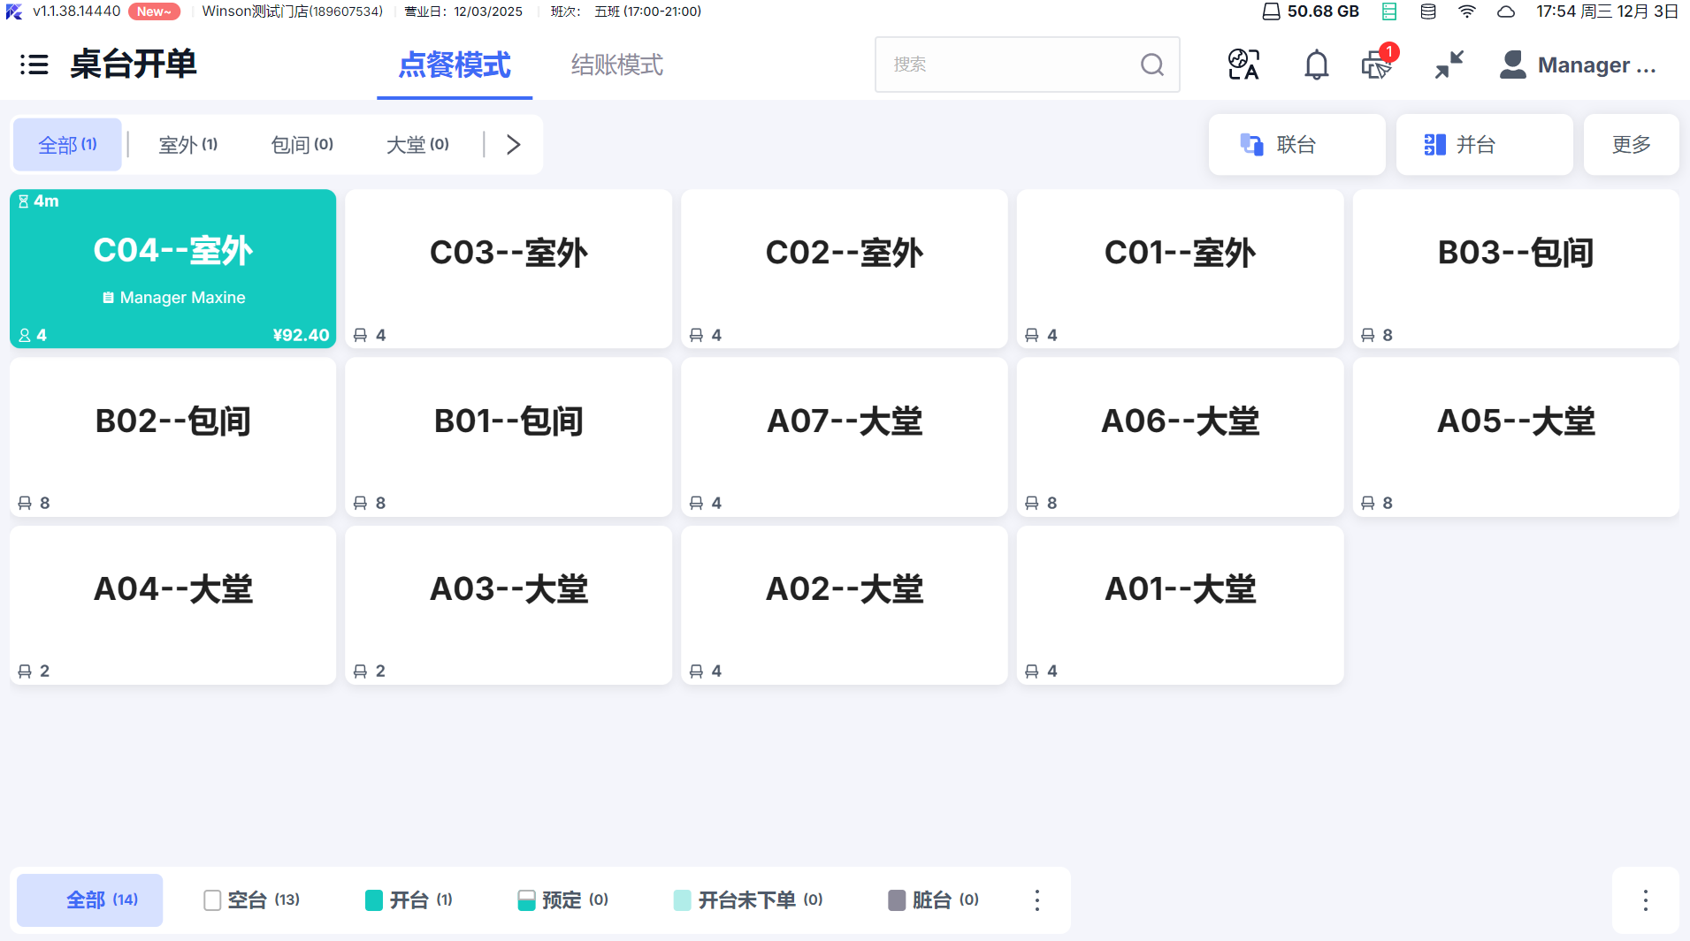Click the 并台 button
This screenshot has width=1690, height=941.
point(1484,144)
